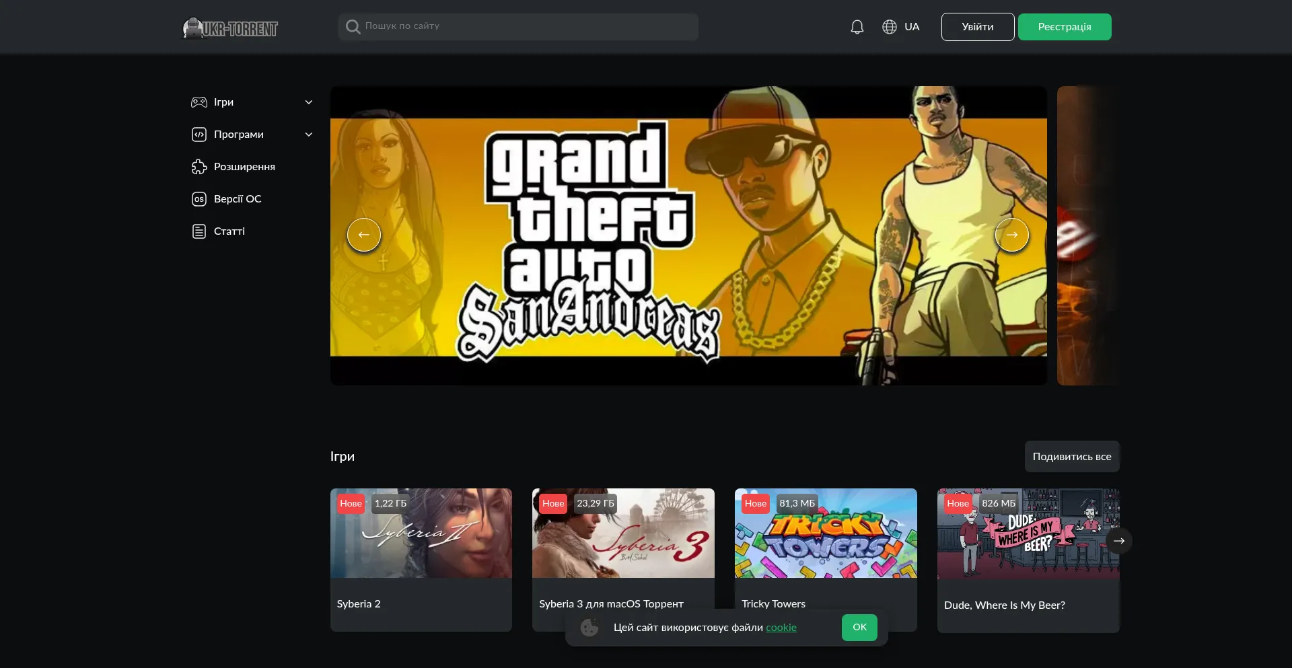The width and height of the screenshot is (1292, 668).
Task: Click the Увійти login button
Action: point(977,27)
